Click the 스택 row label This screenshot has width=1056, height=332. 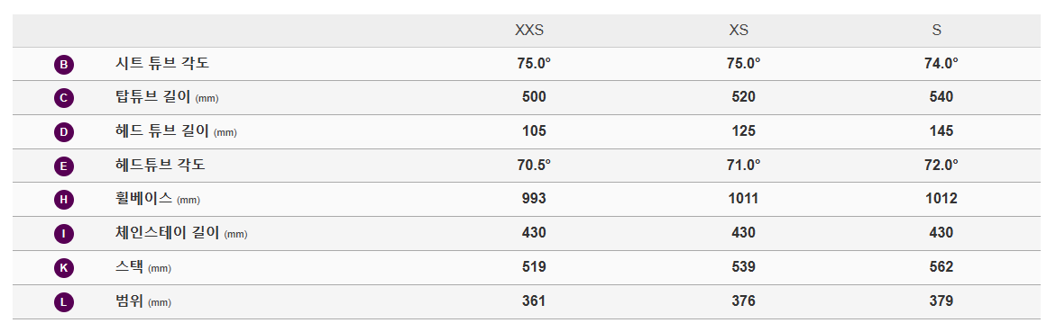coord(143,267)
